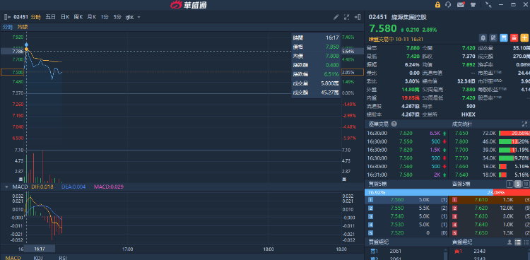
Task: Switch to the 五日 chart tab
Action: coord(50,17)
